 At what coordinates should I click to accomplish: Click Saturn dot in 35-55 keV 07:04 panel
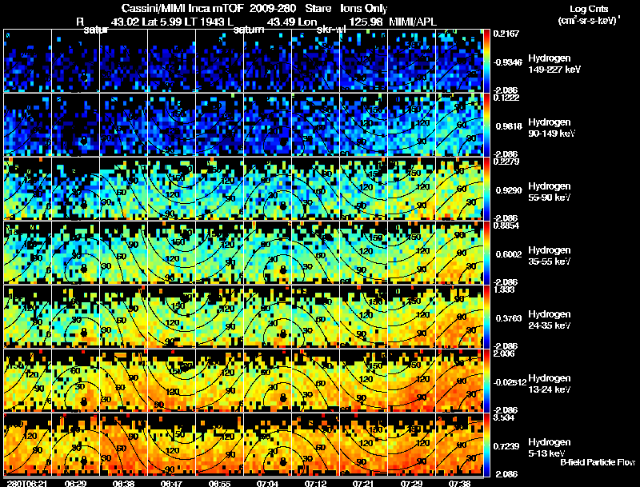pyautogui.click(x=283, y=269)
